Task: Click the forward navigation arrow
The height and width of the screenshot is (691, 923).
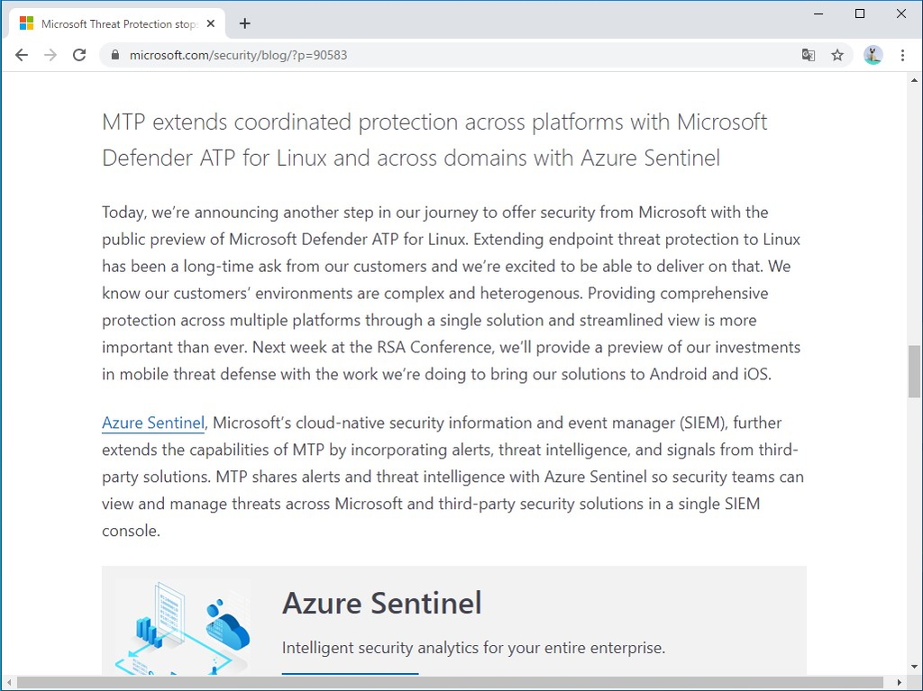Action: coord(50,55)
